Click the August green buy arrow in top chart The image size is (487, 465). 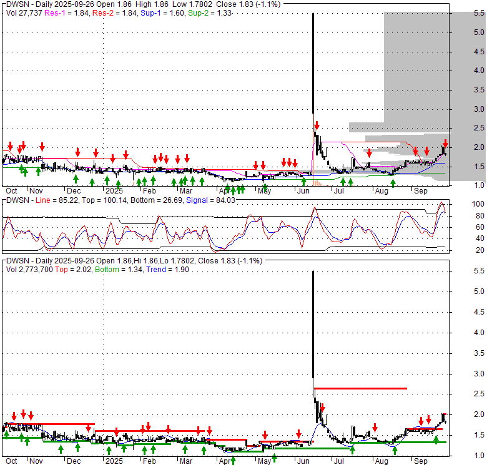393,183
